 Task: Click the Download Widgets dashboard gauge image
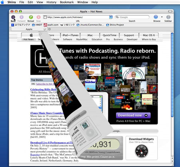click(x=142, y=151)
